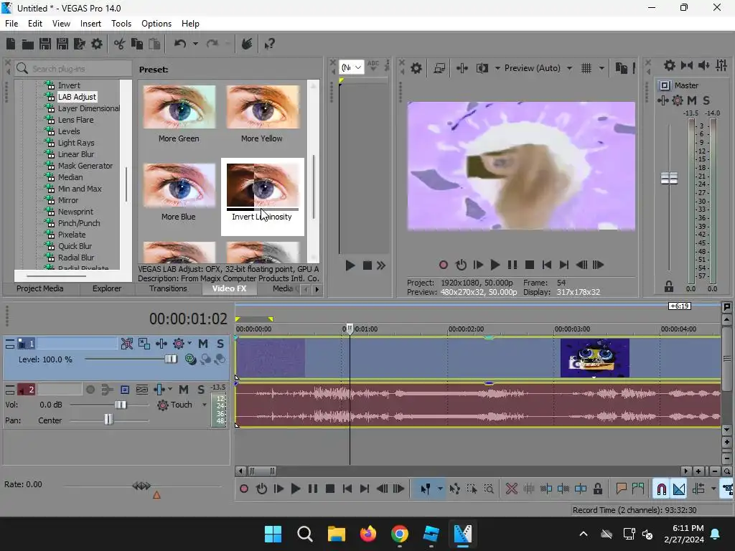Switch to the Project Media tab
Screen dimensions: 735x551
(x=40, y=288)
